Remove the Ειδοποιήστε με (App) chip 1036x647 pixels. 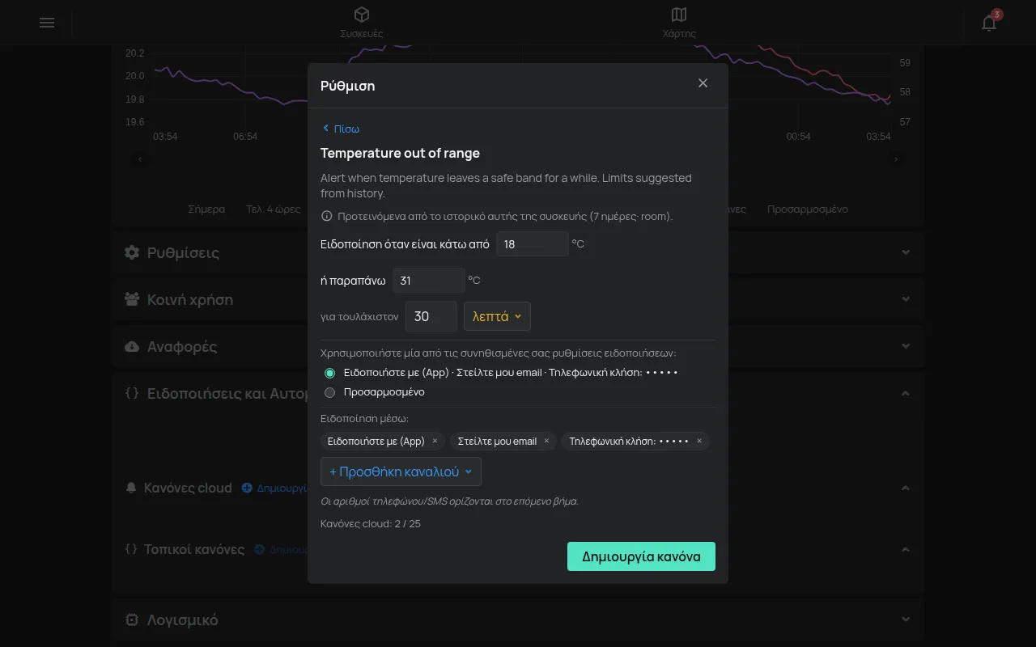pos(435,441)
